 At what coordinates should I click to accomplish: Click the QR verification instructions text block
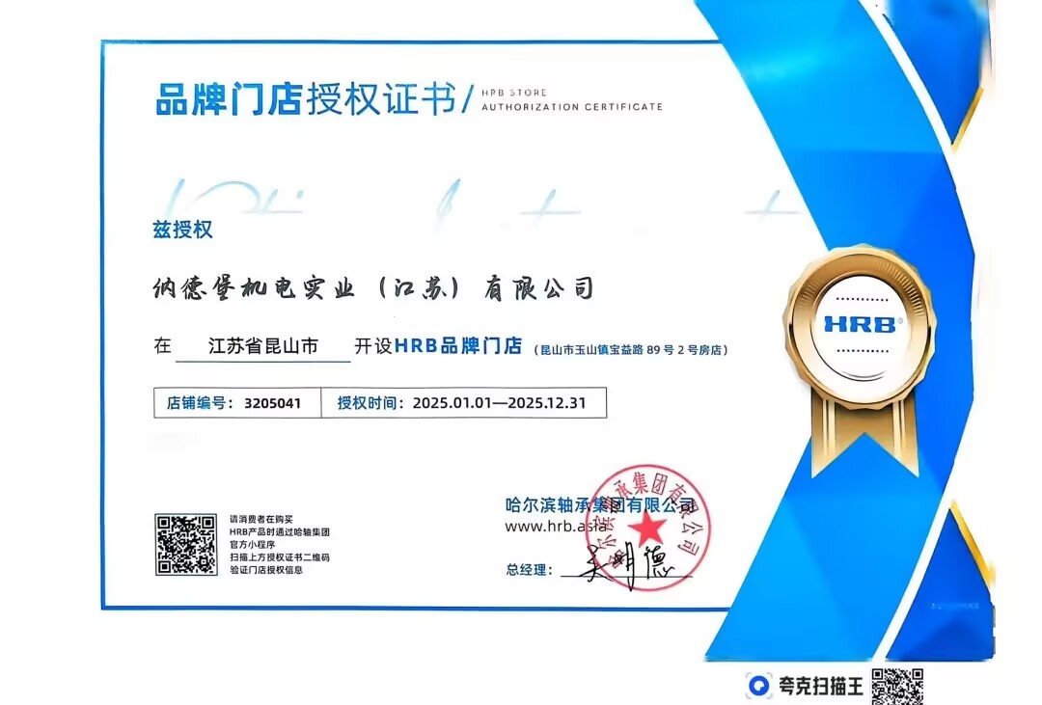tap(280, 545)
